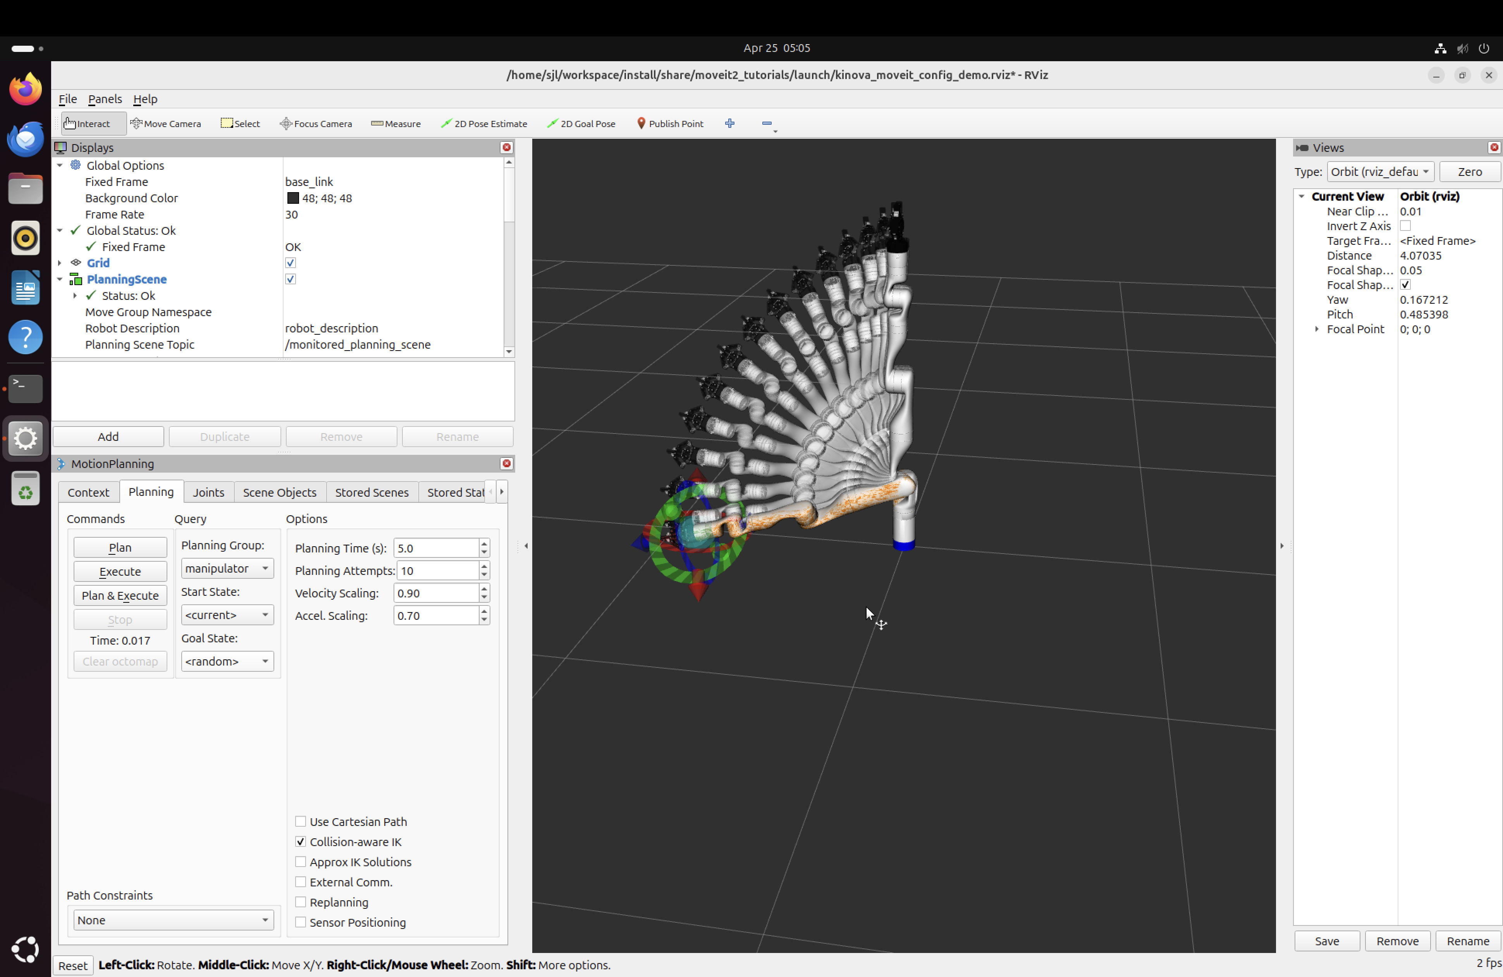Open the Goal State dropdown
1503x977 pixels.
click(227, 661)
